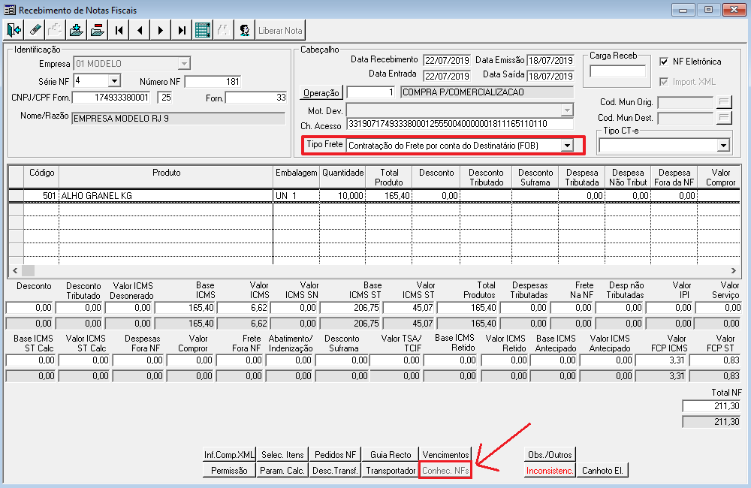Image resolution: width=751 pixels, height=488 pixels.
Task: Click the Número NF input field
Action: [213, 81]
